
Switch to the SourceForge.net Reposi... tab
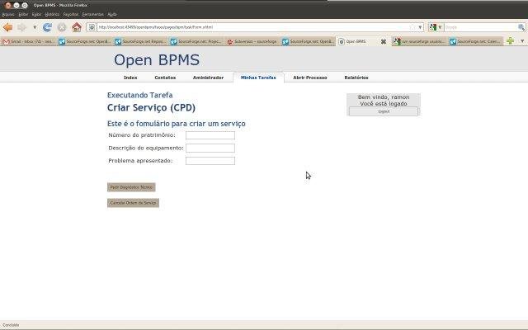140,41
